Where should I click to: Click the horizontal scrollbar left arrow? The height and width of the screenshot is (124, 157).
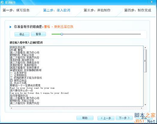click(11, 108)
